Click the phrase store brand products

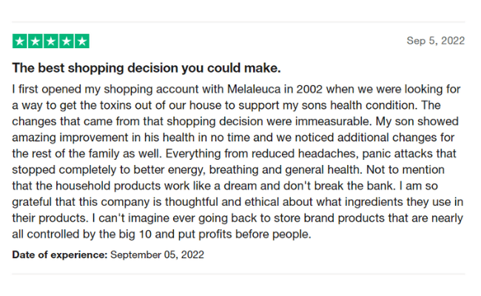click(x=329, y=218)
